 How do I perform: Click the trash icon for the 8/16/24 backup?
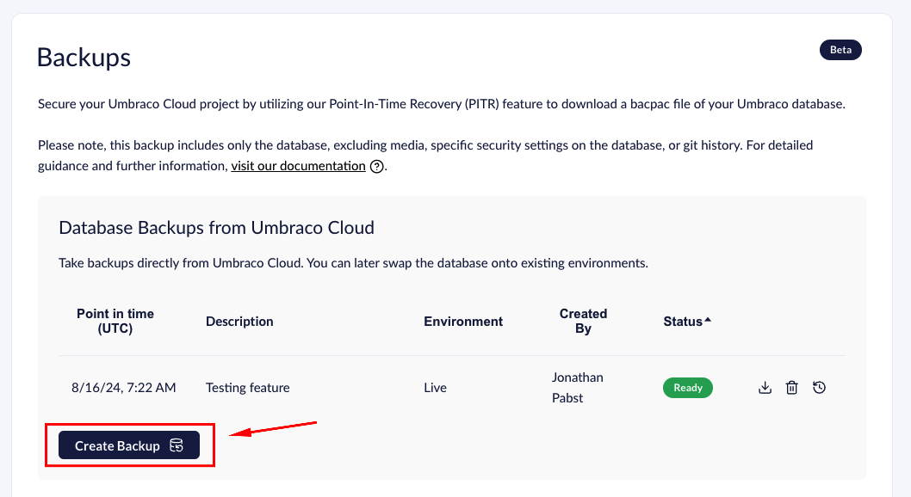point(791,387)
